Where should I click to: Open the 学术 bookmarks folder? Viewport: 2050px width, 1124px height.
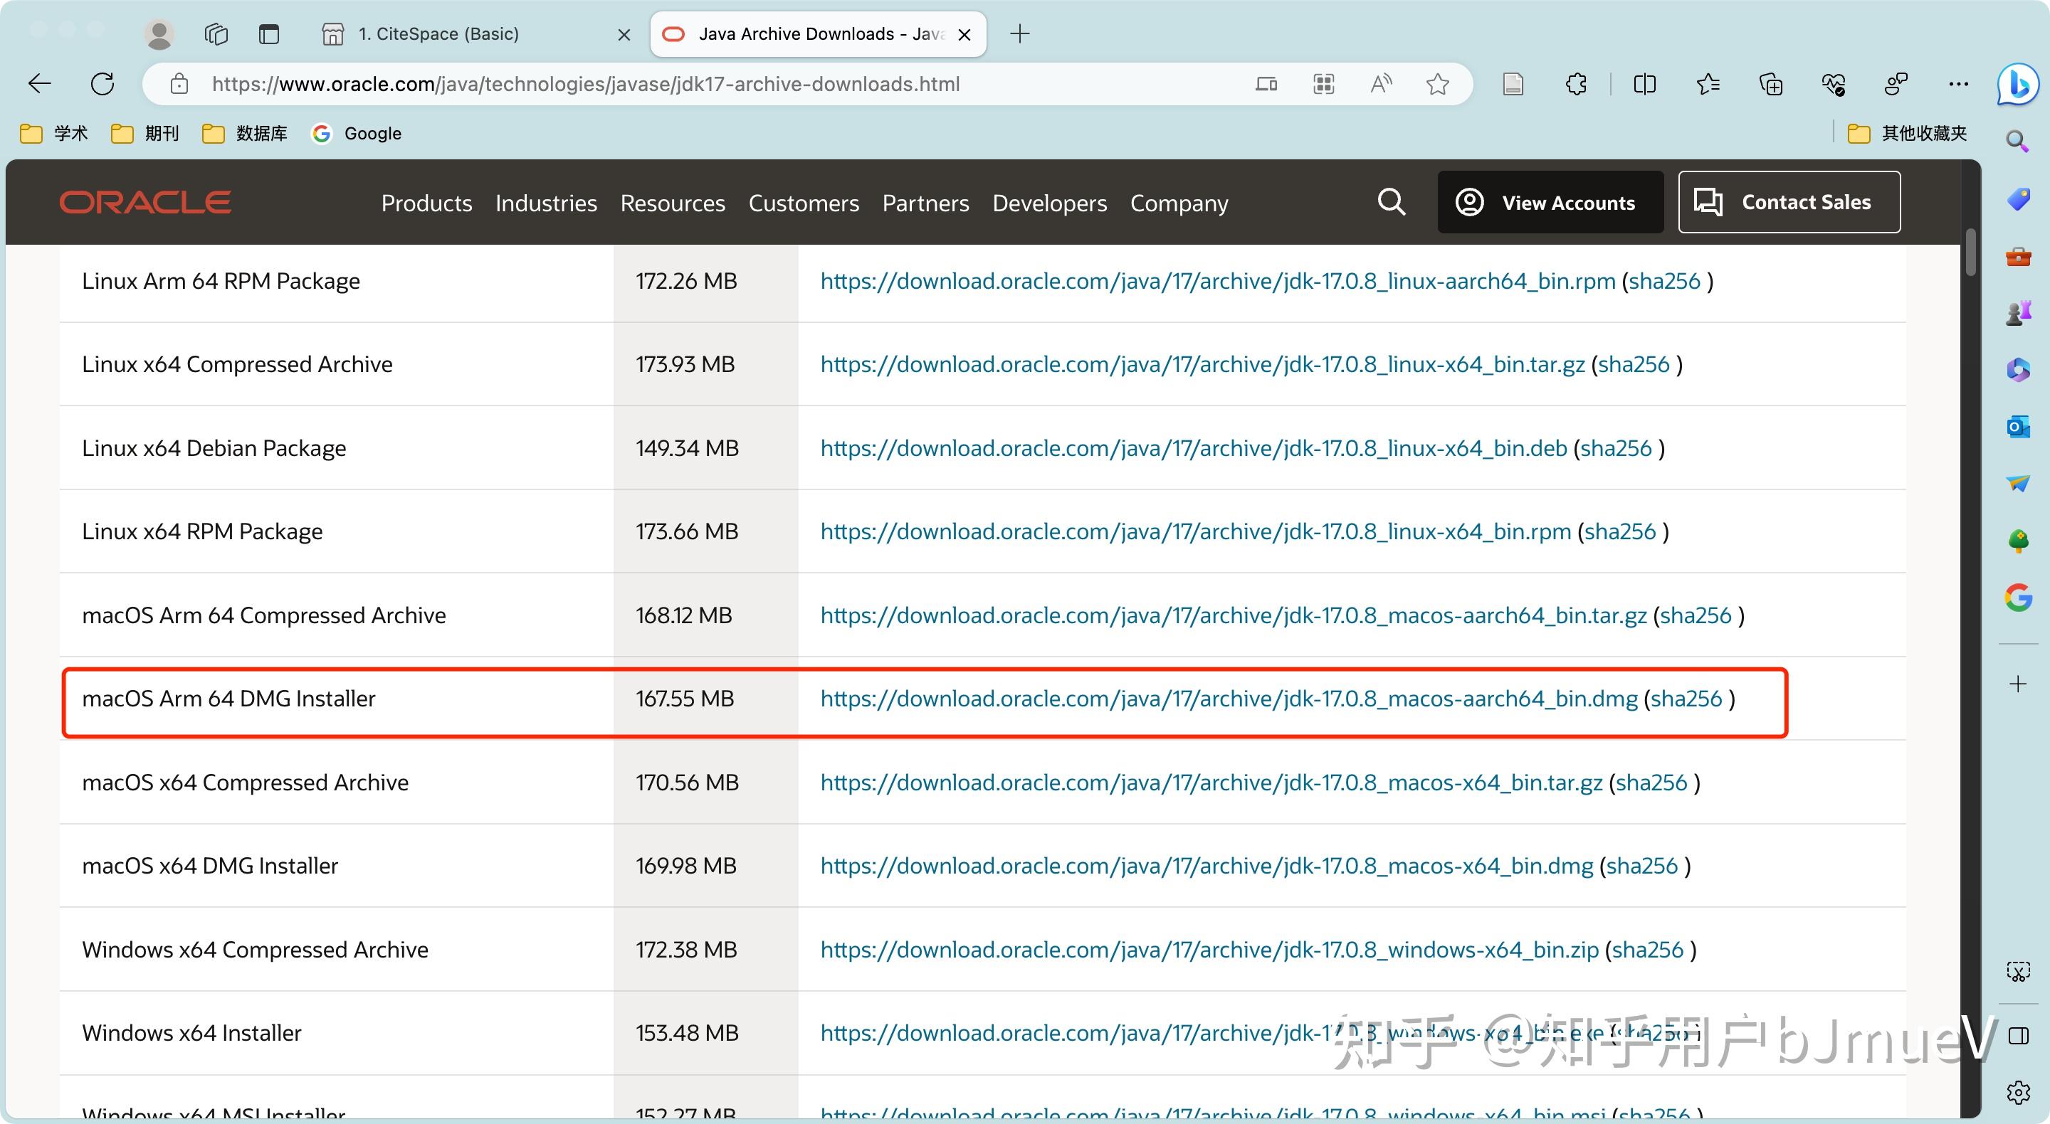point(54,134)
